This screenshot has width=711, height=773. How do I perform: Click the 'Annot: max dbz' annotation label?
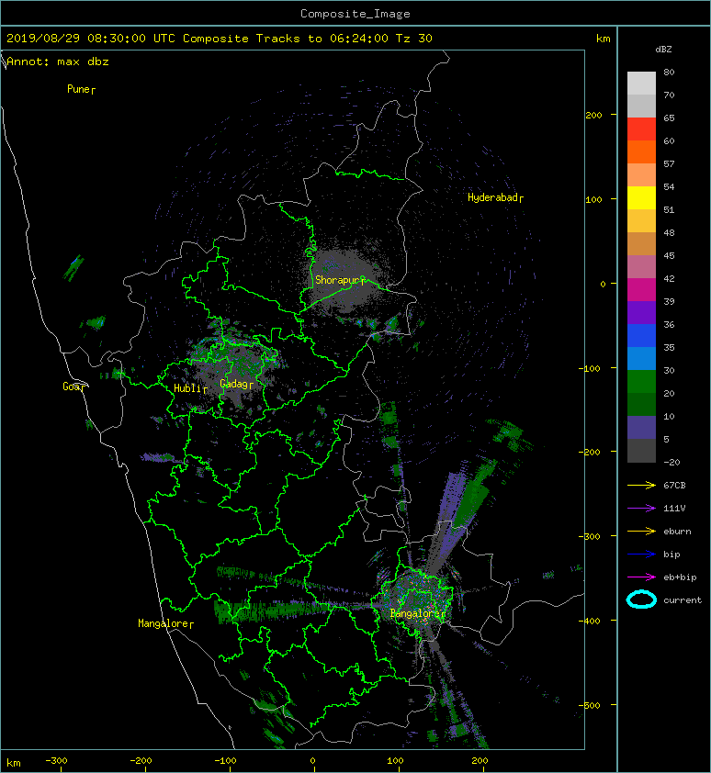pos(58,62)
